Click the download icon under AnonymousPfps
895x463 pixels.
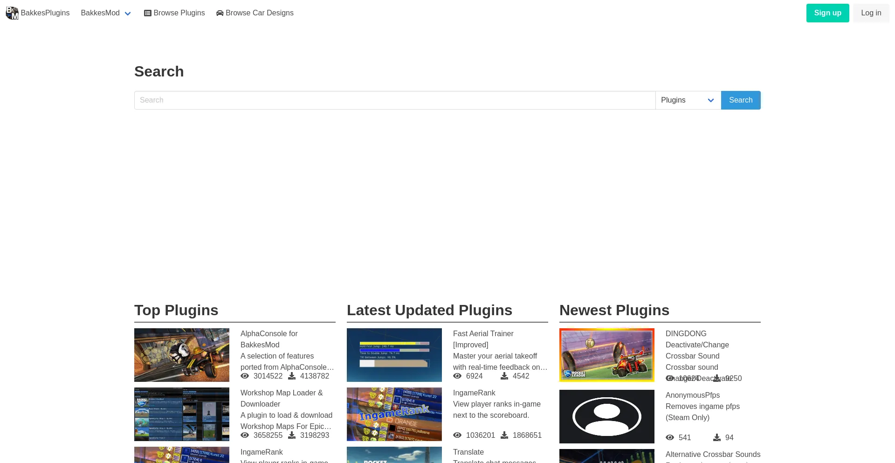coord(717,438)
